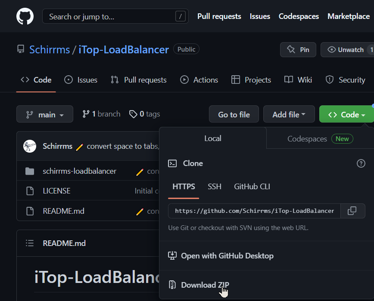Viewport: 374px width, 301px height.
Task: Click the LICENSE file icon
Action: pyautogui.click(x=30, y=191)
